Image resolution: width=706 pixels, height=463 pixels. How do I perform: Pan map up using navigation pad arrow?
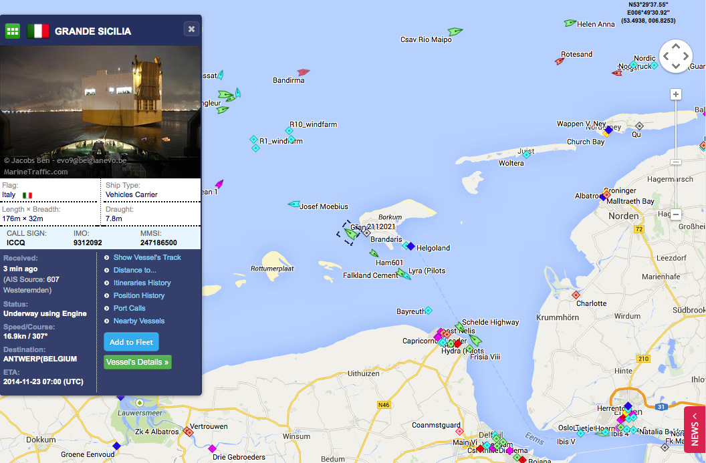(675, 46)
